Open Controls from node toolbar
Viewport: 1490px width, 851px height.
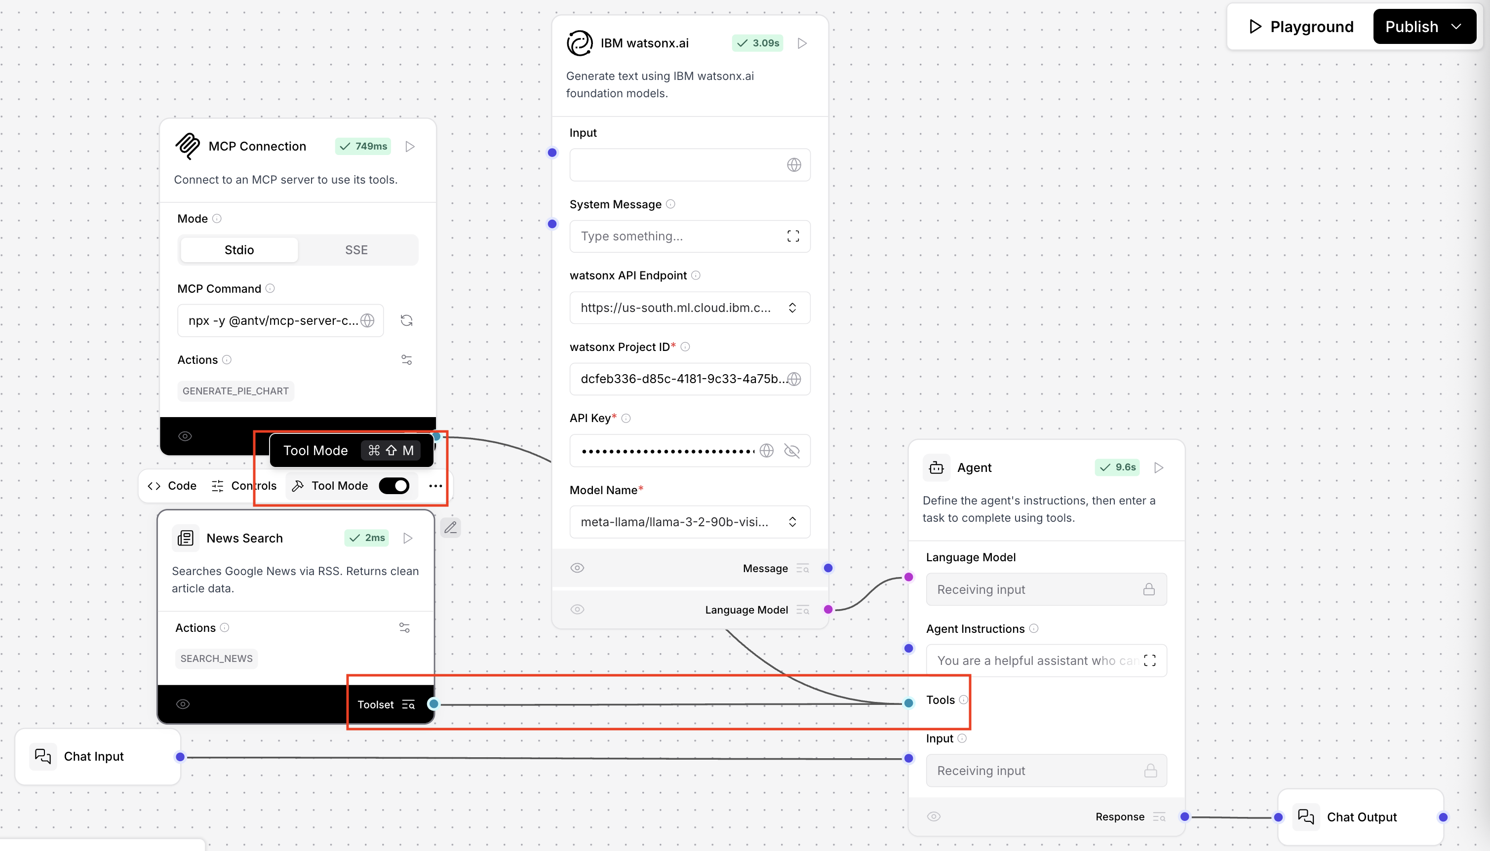coord(244,486)
